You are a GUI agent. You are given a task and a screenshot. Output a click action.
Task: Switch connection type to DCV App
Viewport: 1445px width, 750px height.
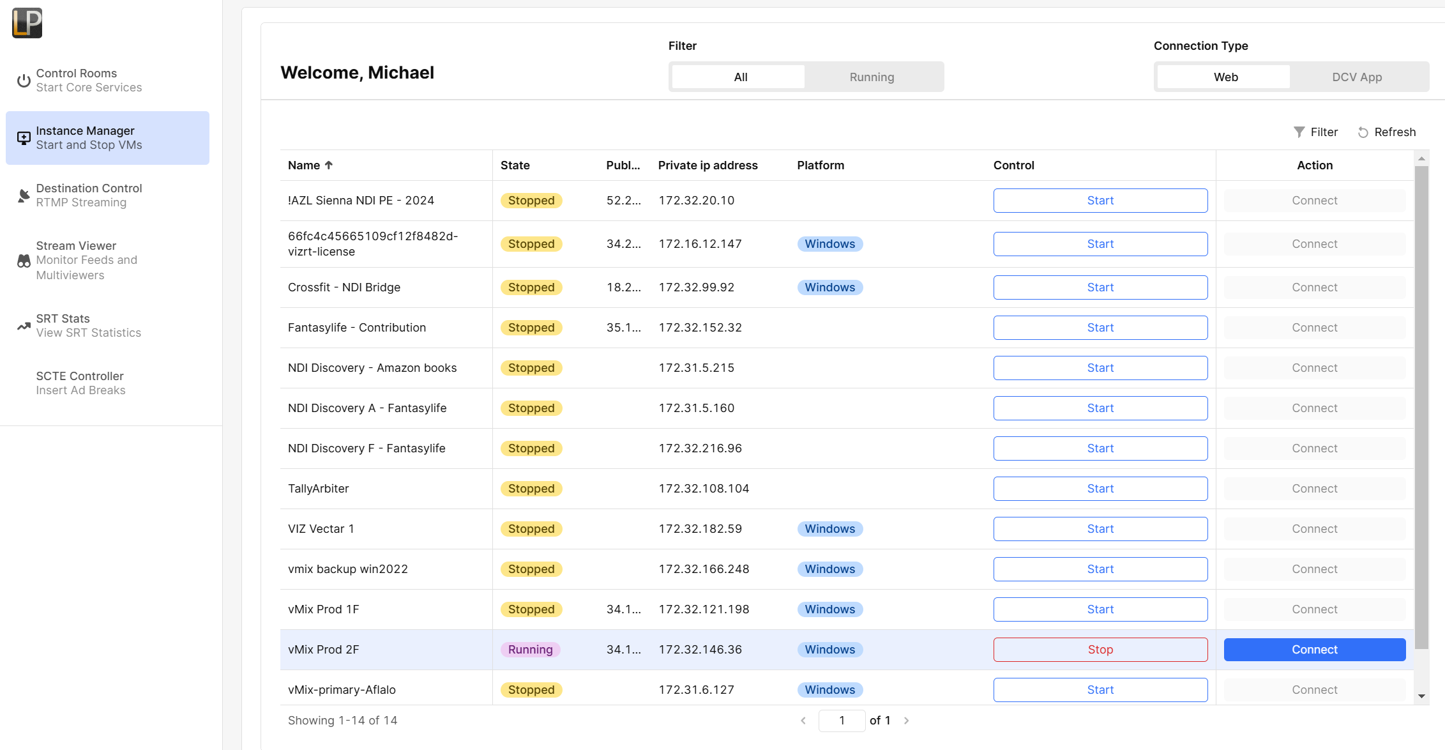tap(1356, 77)
